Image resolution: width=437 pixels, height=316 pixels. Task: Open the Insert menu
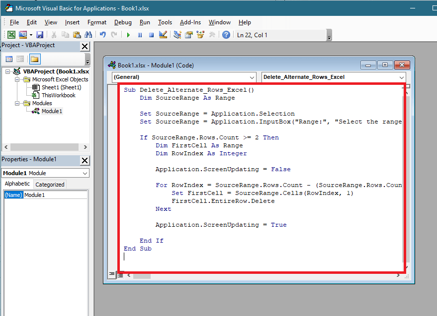(x=72, y=22)
